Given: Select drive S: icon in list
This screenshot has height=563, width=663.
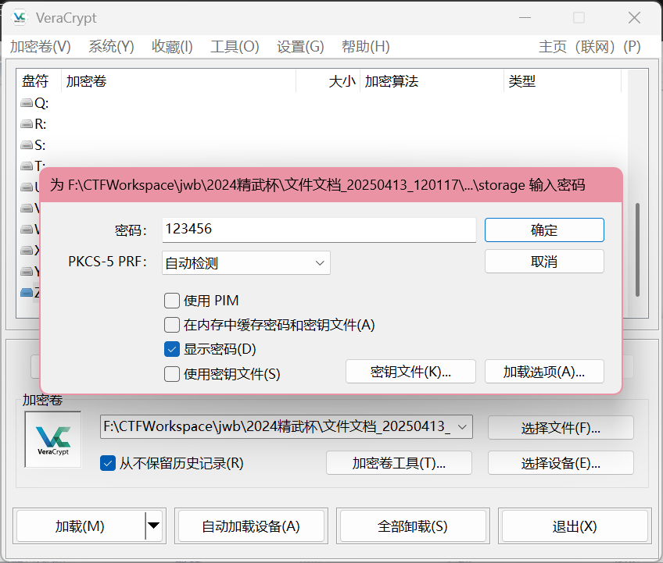Looking at the screenshot, I should tap(27, 145).
